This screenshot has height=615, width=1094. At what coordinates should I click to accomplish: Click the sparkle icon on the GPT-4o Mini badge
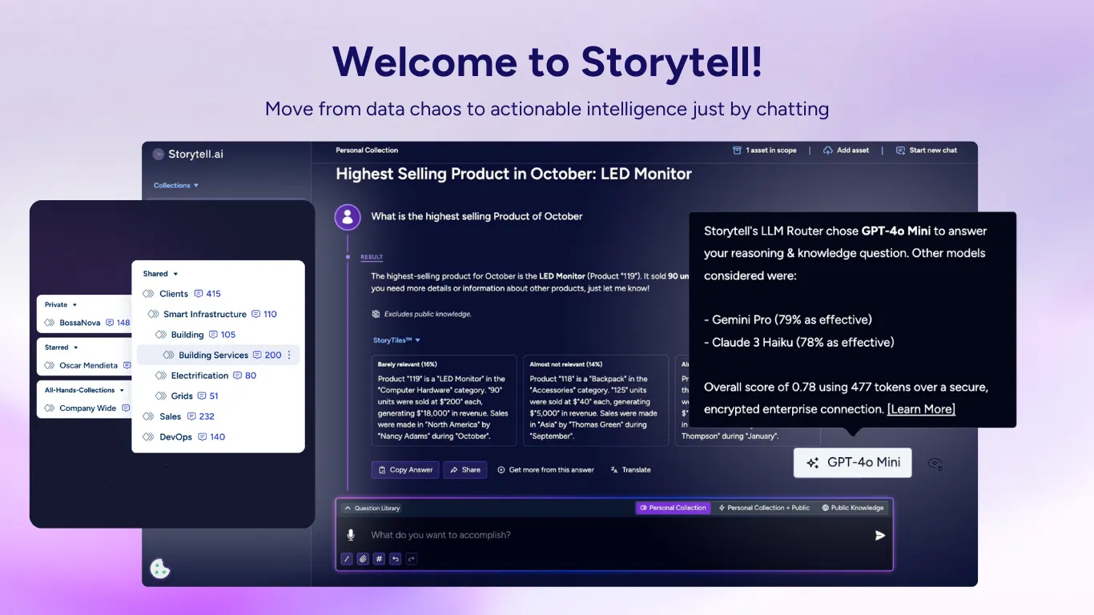pos(813,462)
